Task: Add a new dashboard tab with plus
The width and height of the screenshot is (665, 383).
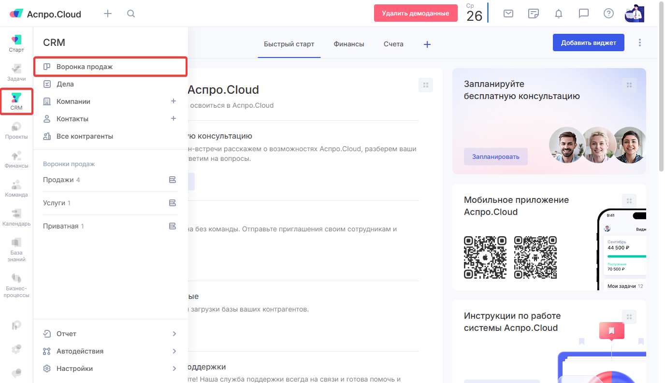Action: click(x=427, y=44)
